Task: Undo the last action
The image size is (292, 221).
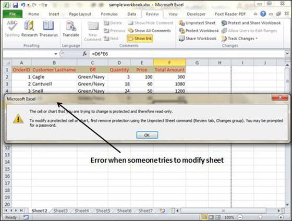Action: pos(23,5)
